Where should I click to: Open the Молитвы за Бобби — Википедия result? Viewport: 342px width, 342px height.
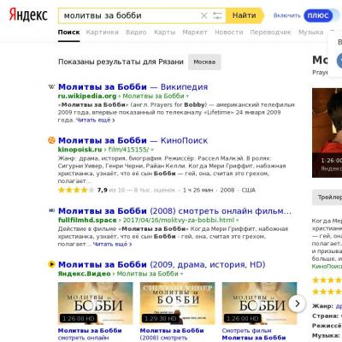tap(133, 86)
